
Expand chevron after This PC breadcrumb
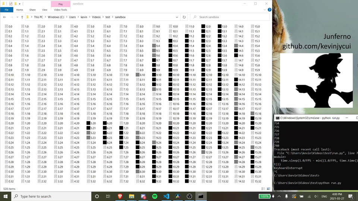coord(45,17)
